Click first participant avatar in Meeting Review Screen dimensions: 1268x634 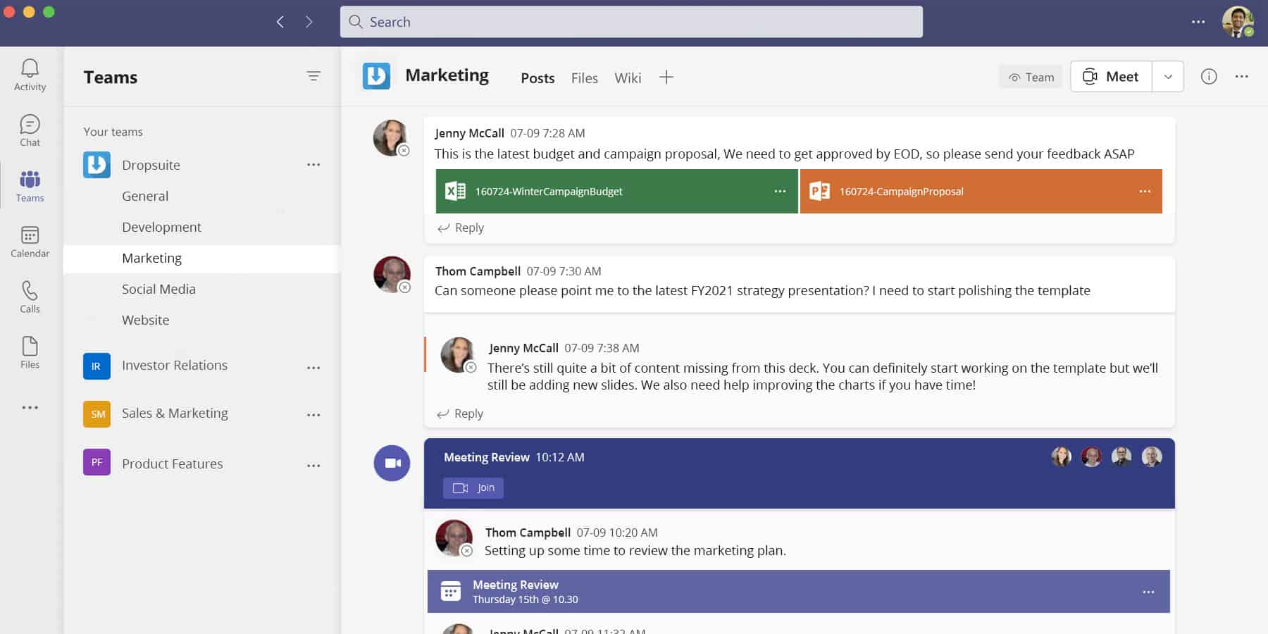click(x=1062, y=456)
